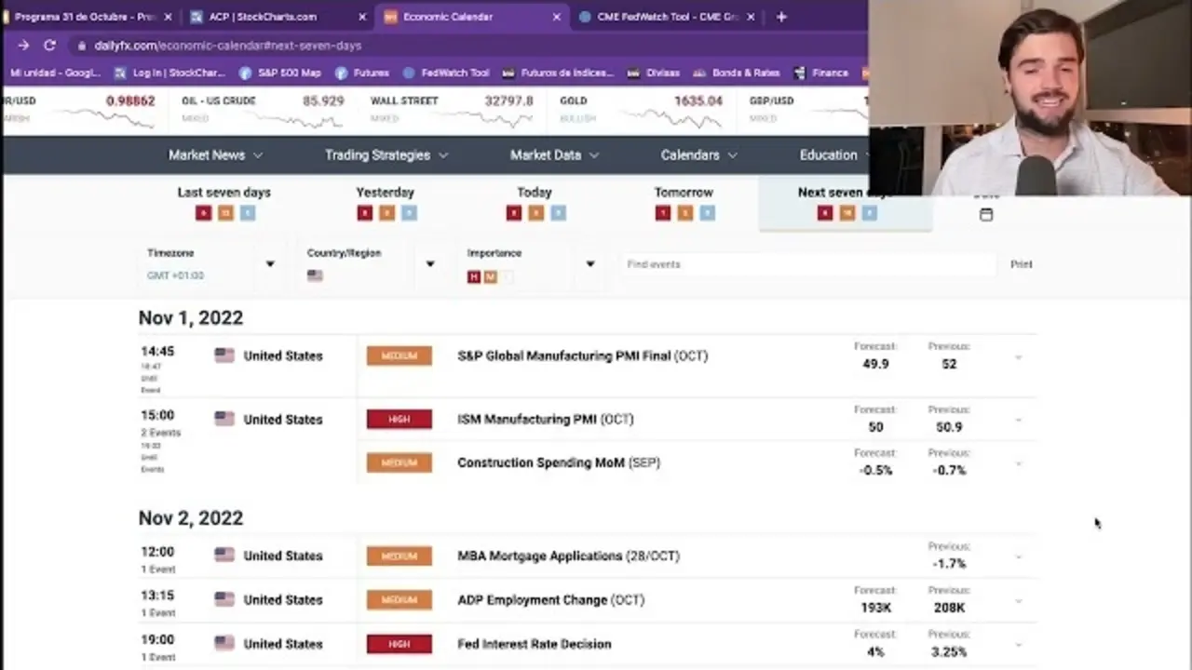This screenshot has height=670, width=1192.
Task: Switch to the ACP StockCharts browser tab
Action: (264, 17)
